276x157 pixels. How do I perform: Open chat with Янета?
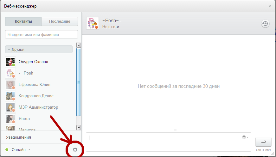tap(24, 119)
